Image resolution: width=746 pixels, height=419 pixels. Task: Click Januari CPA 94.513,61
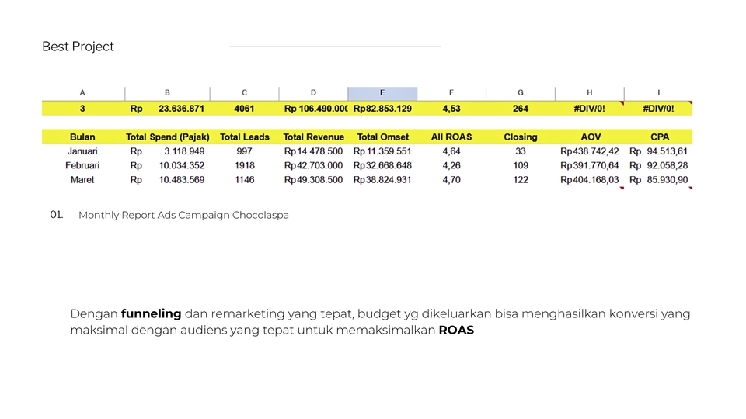[667, 151]
